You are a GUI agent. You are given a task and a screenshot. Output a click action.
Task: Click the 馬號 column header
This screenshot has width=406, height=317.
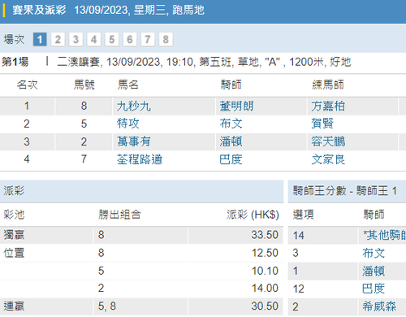click(84, 85)
